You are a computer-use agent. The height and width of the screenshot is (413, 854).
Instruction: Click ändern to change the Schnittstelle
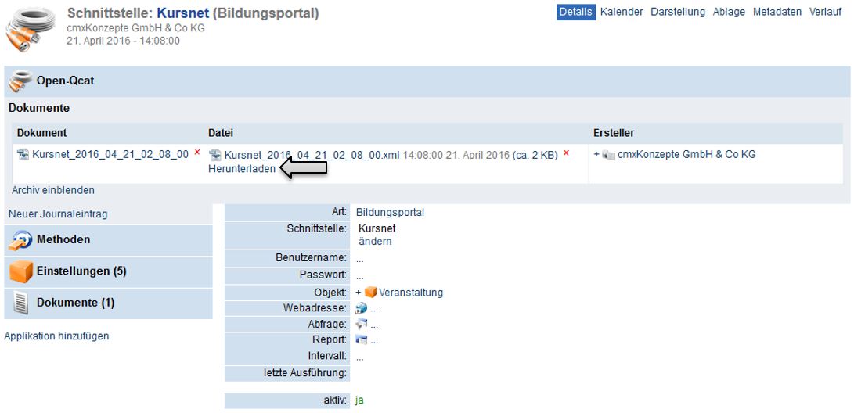point(375,242)
